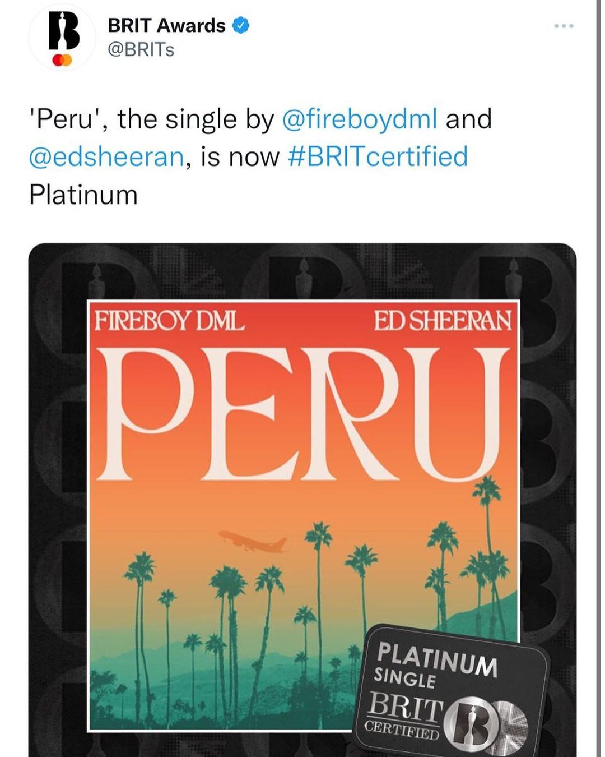Image resolution: width=605 pixels, height=757 pixels.
Task: Follow the @edsheeran mention link
Action: point(106,157)
